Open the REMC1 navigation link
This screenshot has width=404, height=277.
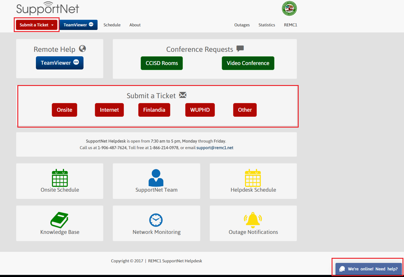291,25
